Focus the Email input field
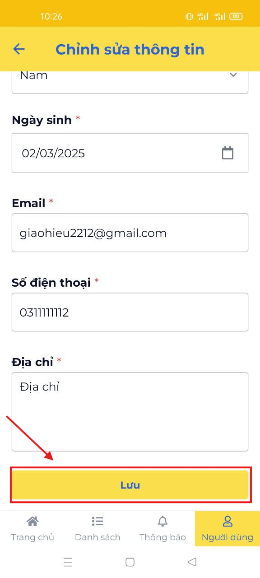260x578 pixels. (130, 233)
